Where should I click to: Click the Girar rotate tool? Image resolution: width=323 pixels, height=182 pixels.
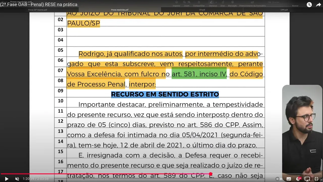tap(223, 4)
